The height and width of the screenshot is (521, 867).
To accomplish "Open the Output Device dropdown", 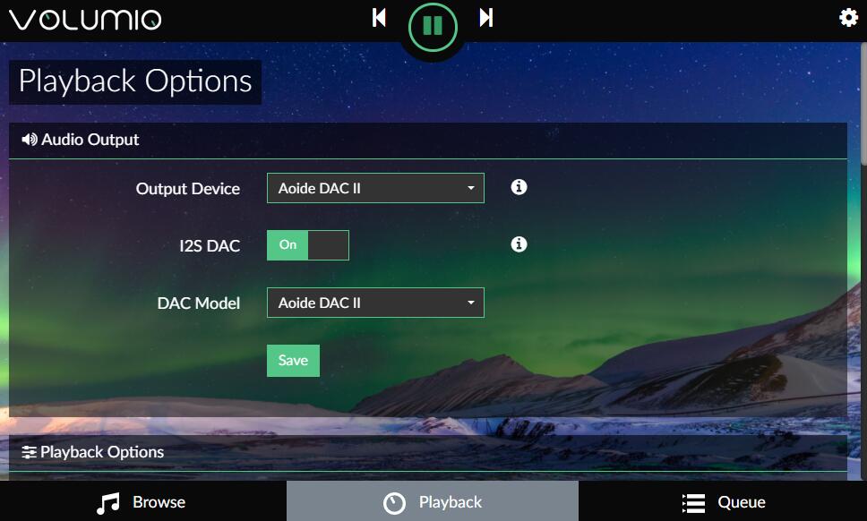I will [x=375, y=188].
